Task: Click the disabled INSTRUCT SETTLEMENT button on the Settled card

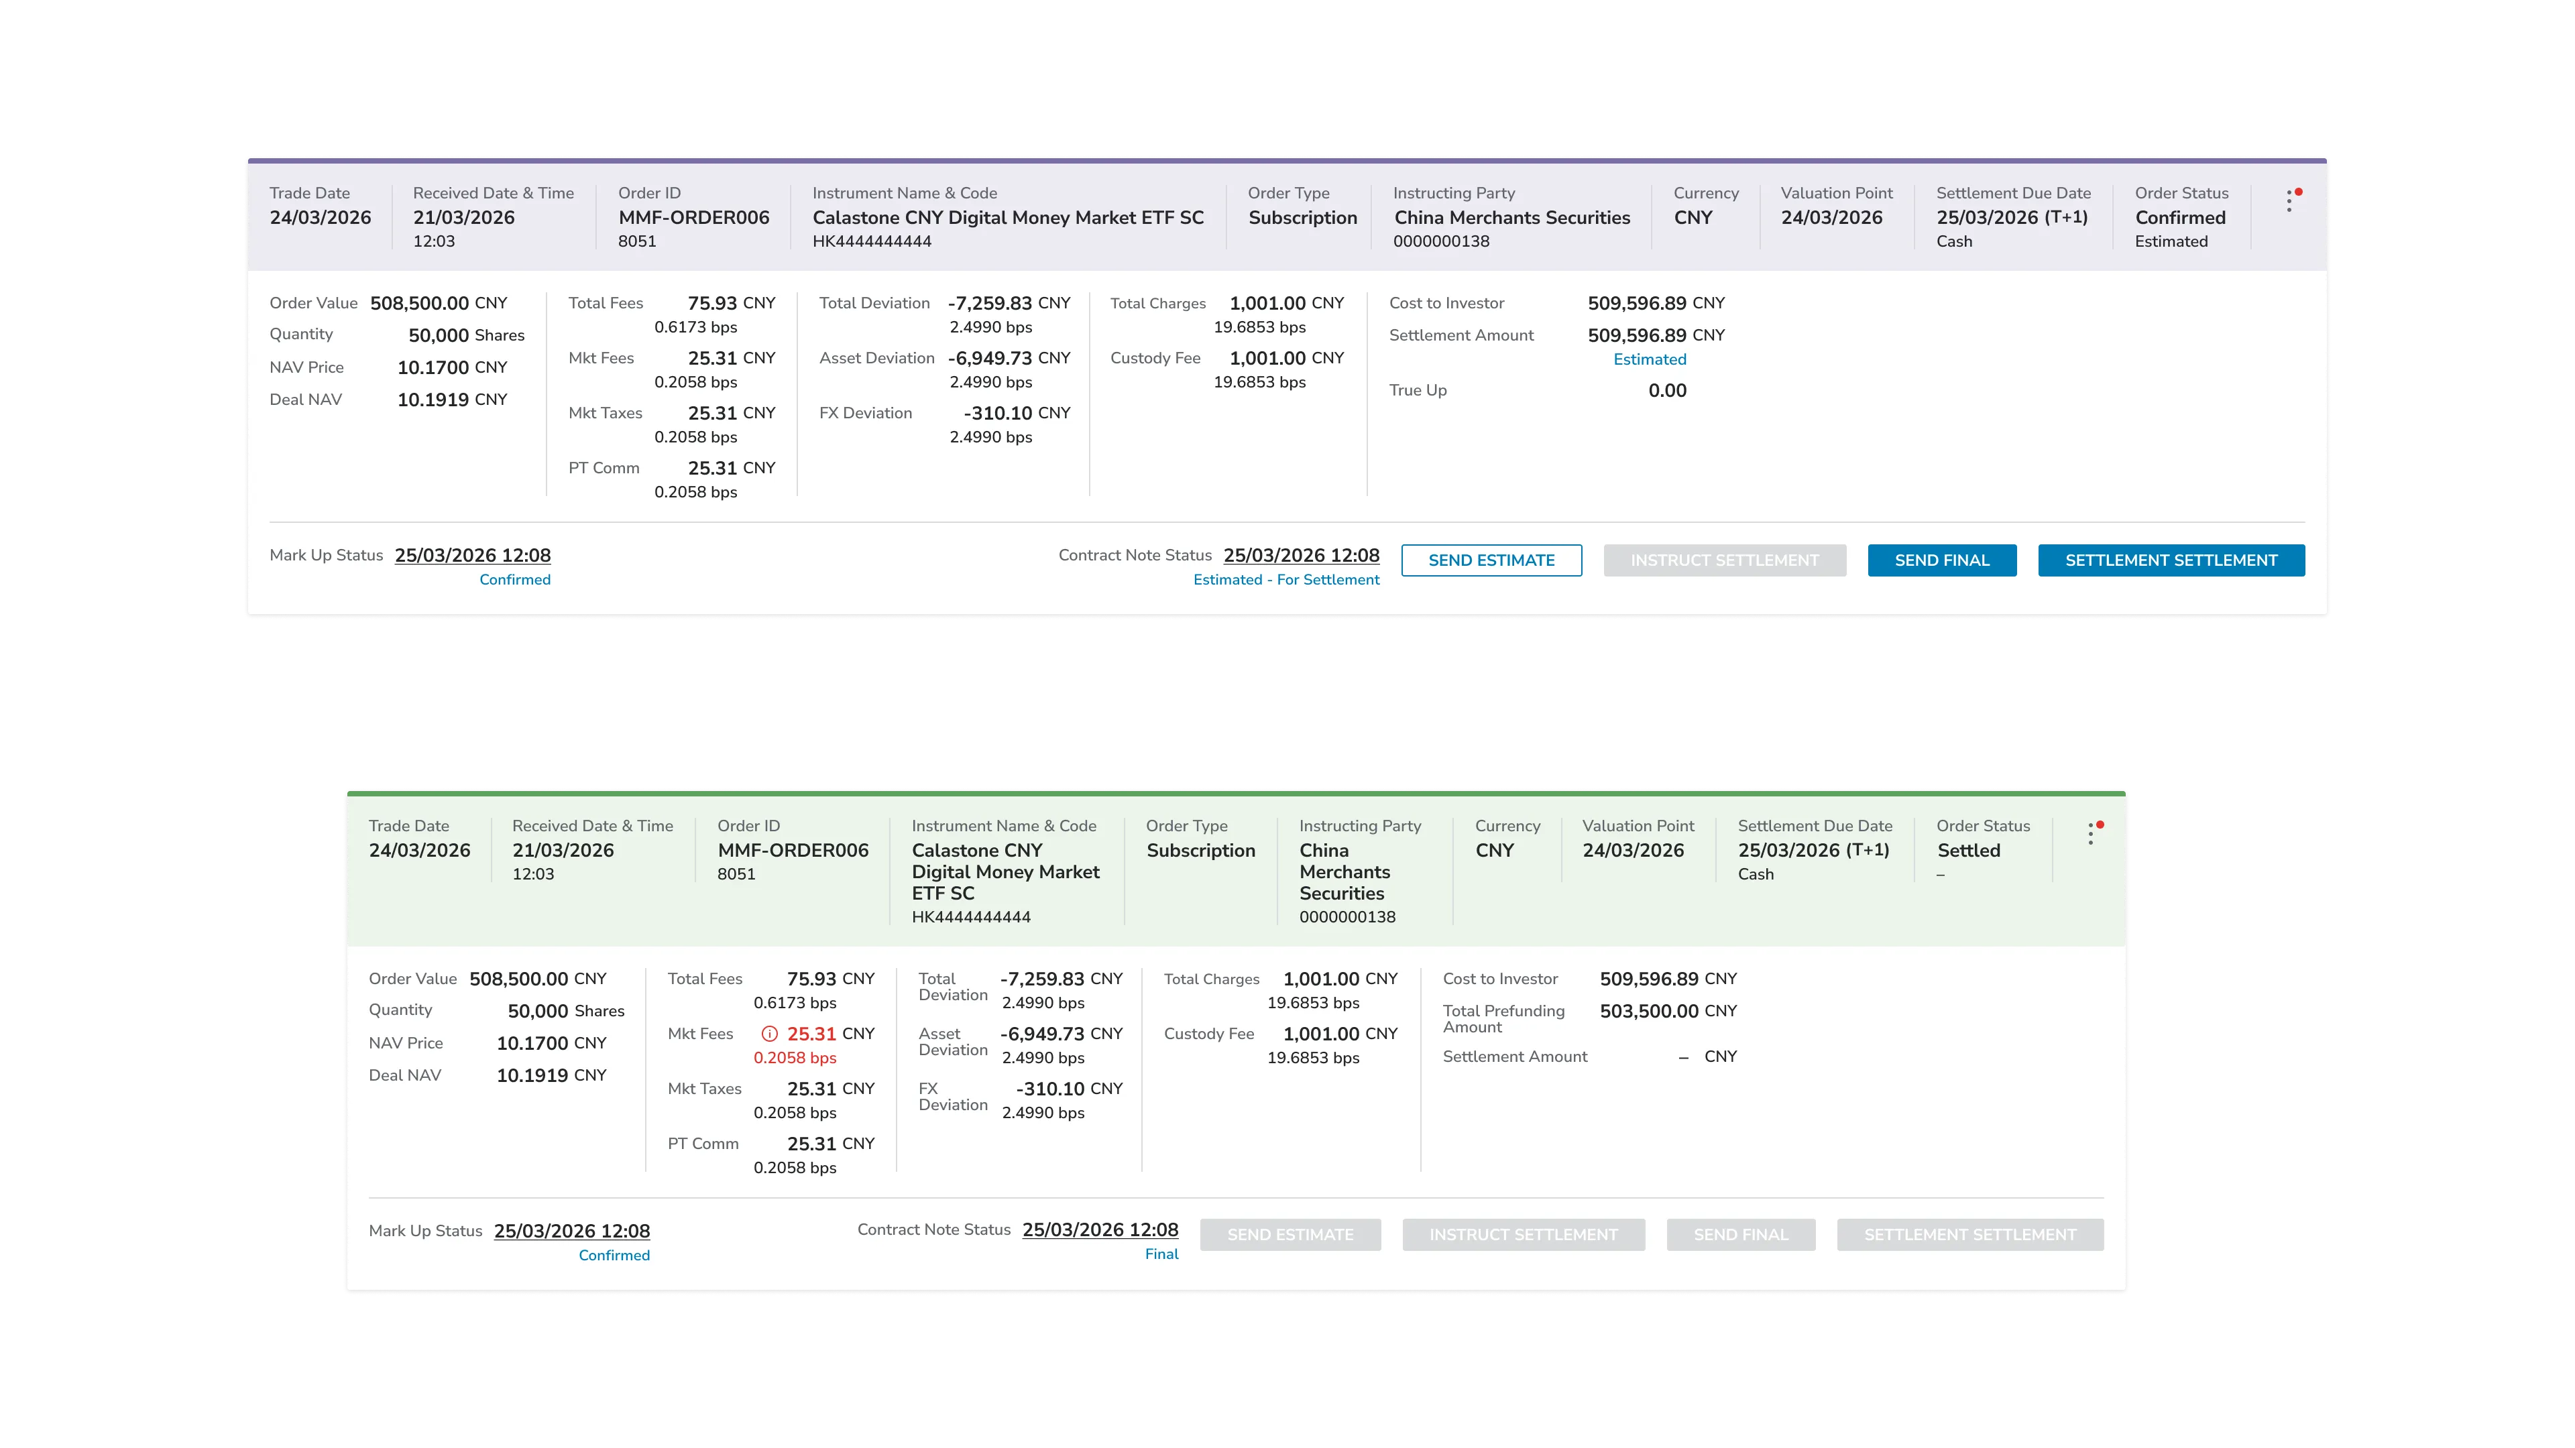Action: (x=1524, y=1235)
